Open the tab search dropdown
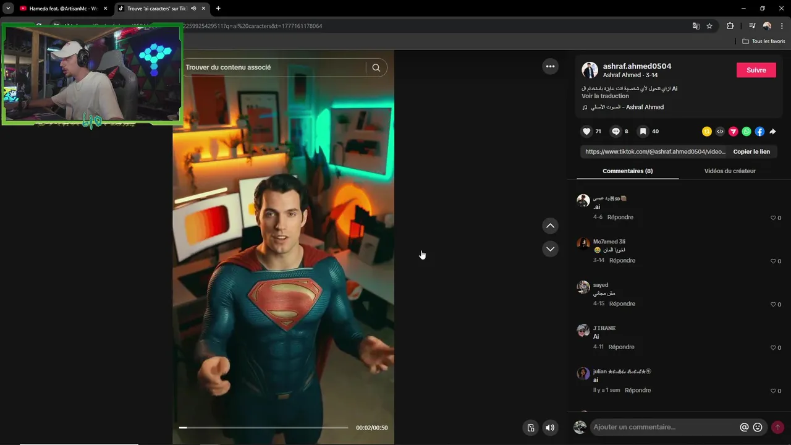This screenshot has width=791, height=445. (8, 9)
